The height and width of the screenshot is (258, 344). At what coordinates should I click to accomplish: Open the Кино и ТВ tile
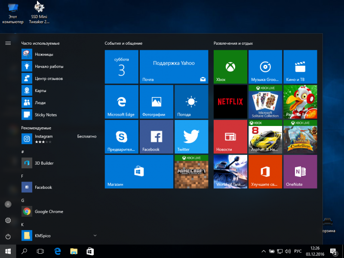300,67
